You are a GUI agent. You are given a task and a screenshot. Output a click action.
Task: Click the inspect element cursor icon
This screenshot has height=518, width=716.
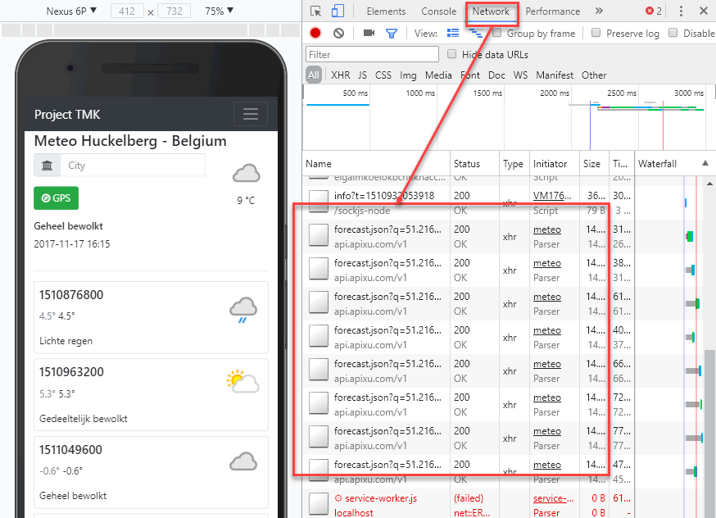pos(316,11)
